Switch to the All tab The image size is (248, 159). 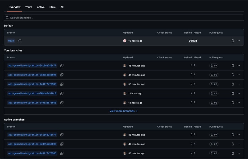tap(62, 7)
